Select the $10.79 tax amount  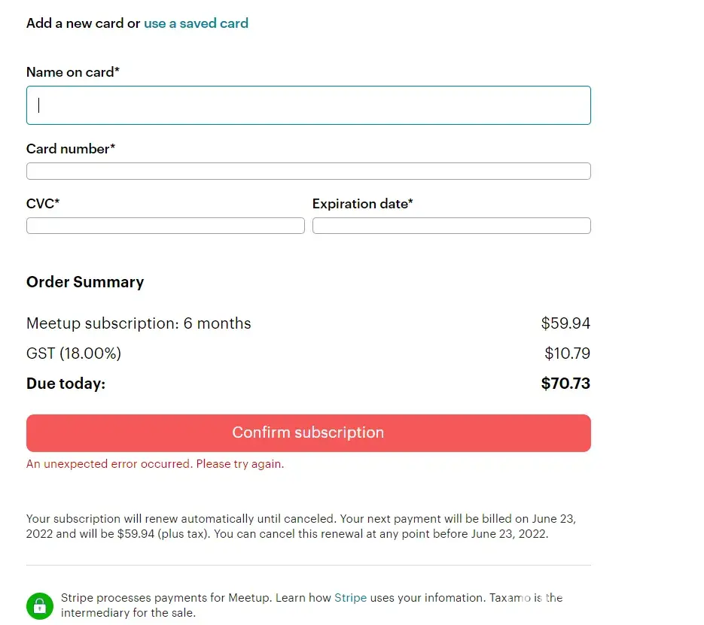click(567, 353)
